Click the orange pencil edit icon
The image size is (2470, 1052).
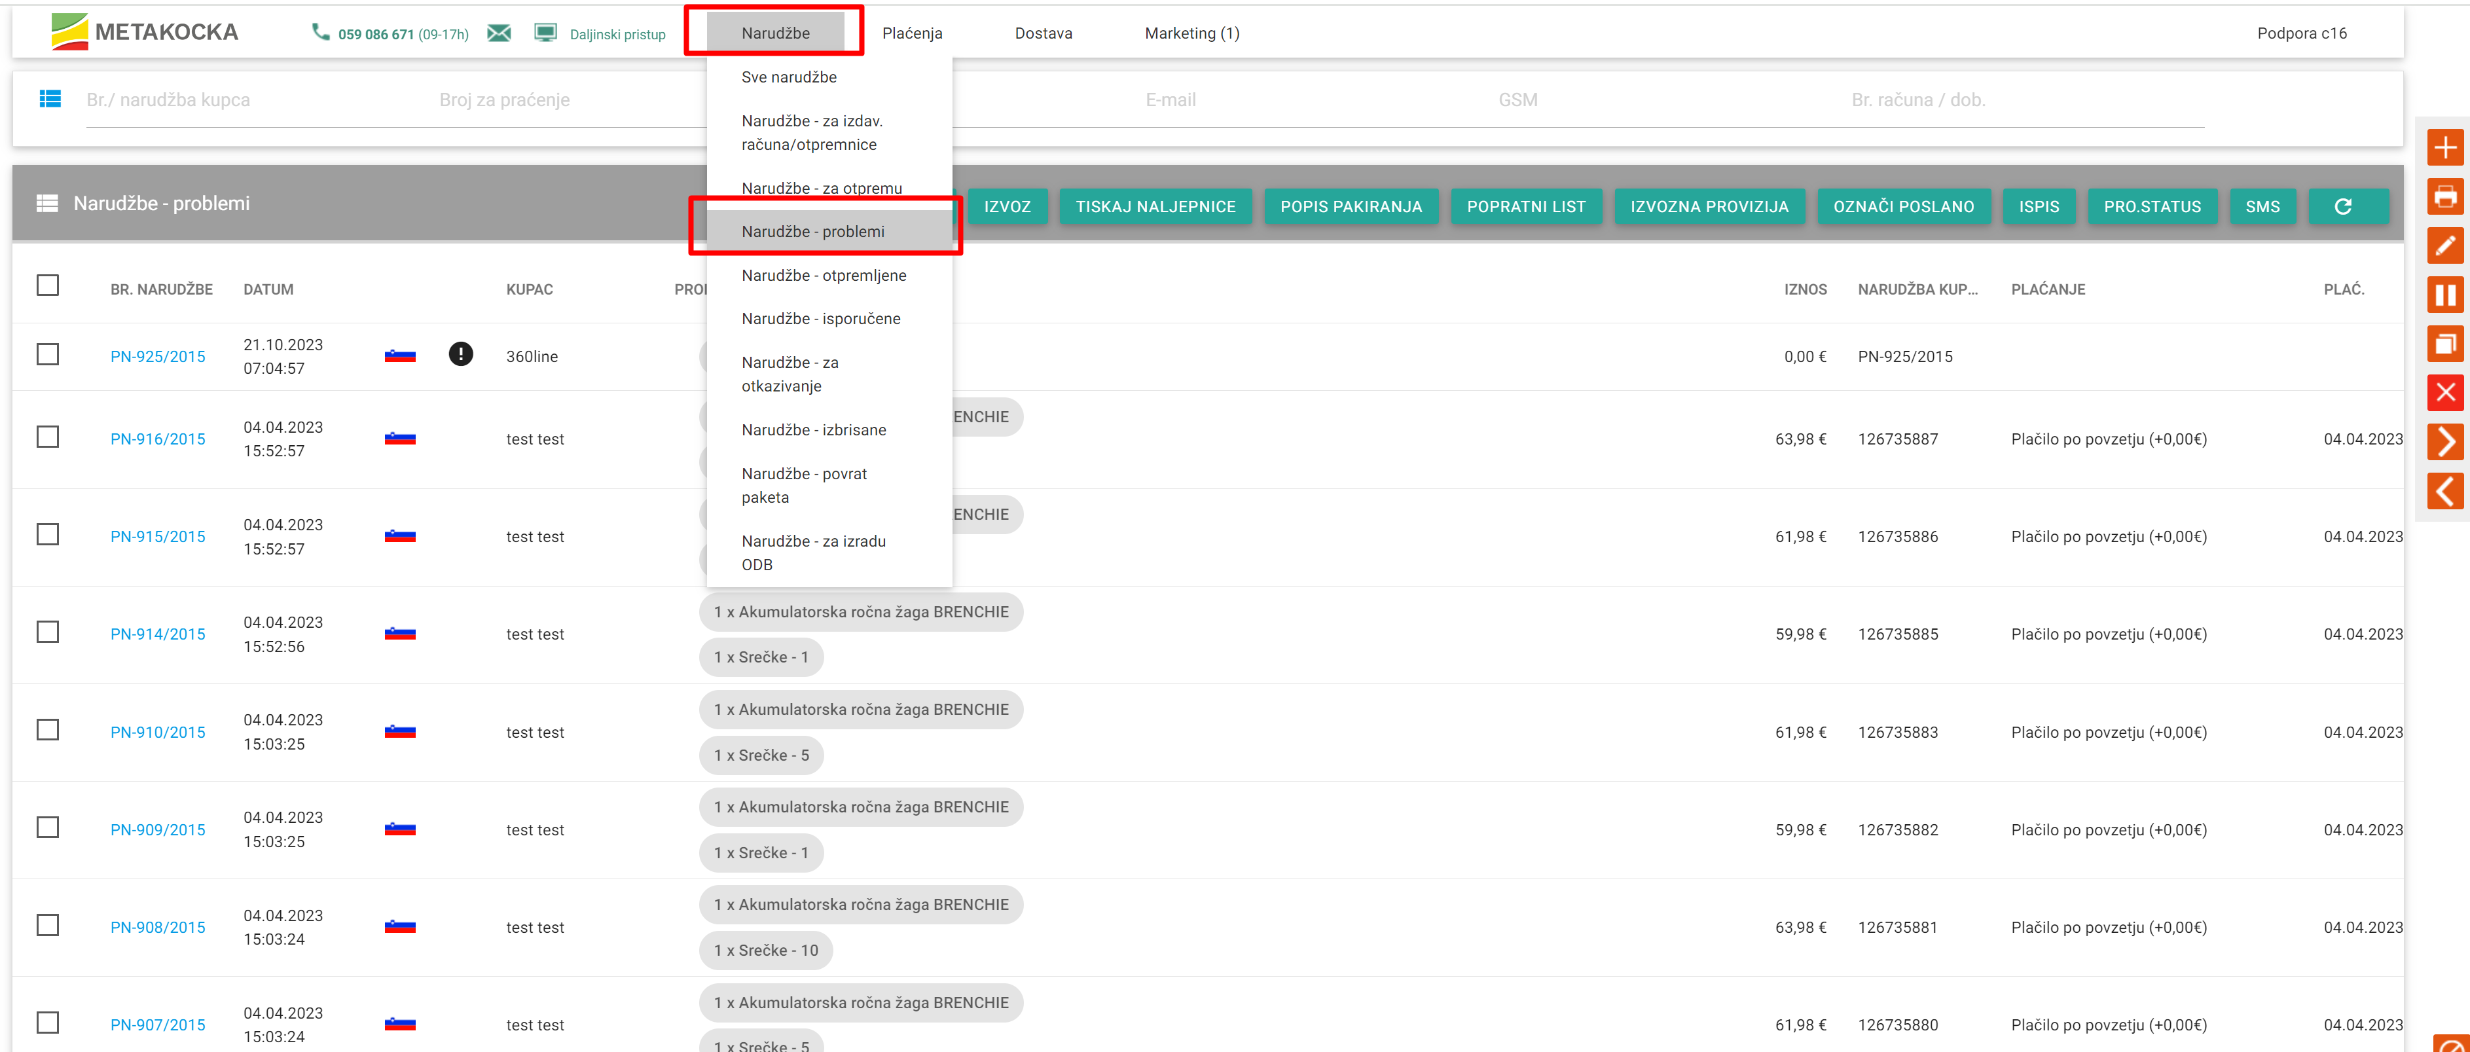click(2444, 245)
